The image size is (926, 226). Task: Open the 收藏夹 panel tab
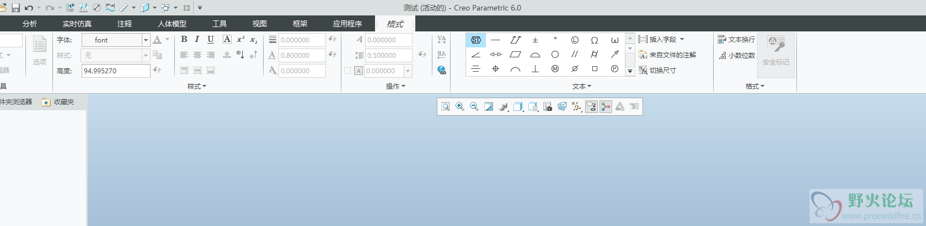[x=58, y=102]
